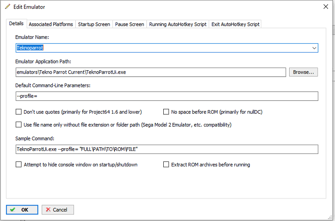Image resolution: width=335 pixels, height=221 pixels.
Task: Click the Emulator Application Path field
Action: pos(151,72)
